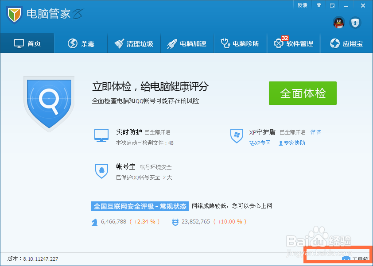
Task: Open 软件管理 tab with 32 badge
Action: tap(294, 43)
